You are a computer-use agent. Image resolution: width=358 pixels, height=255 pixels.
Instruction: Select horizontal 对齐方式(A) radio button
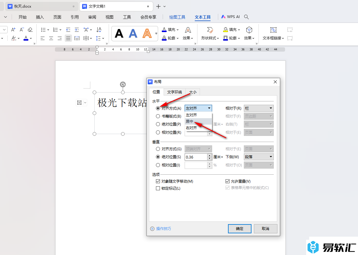[x=158, y=108]
